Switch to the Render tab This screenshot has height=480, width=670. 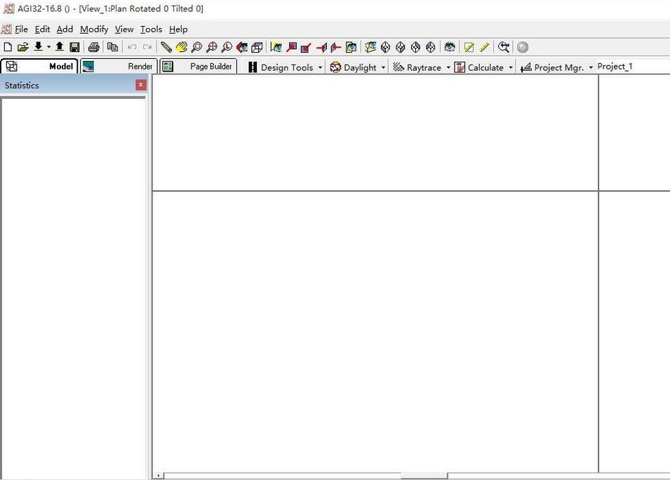pyautogui.click(x=119, y=66)
